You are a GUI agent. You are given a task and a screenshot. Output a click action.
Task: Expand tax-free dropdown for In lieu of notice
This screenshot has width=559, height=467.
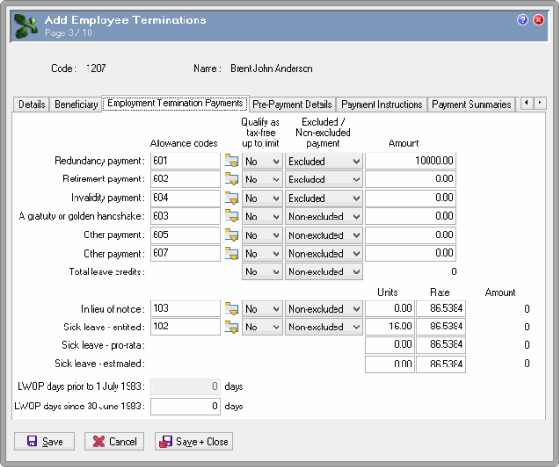[x=263, y=309]
